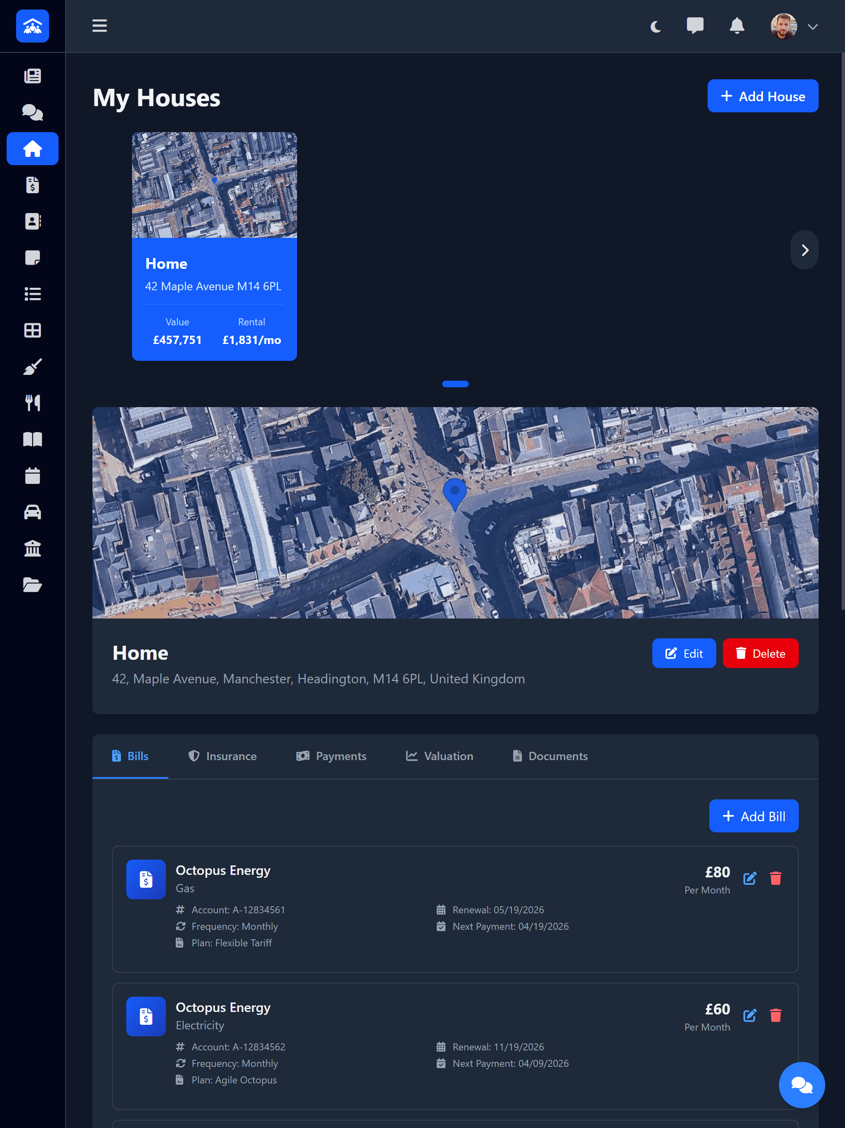This screenshot has height=1128, width=845.
Task: Click the Add House button
Action: [x=762, y=96]
